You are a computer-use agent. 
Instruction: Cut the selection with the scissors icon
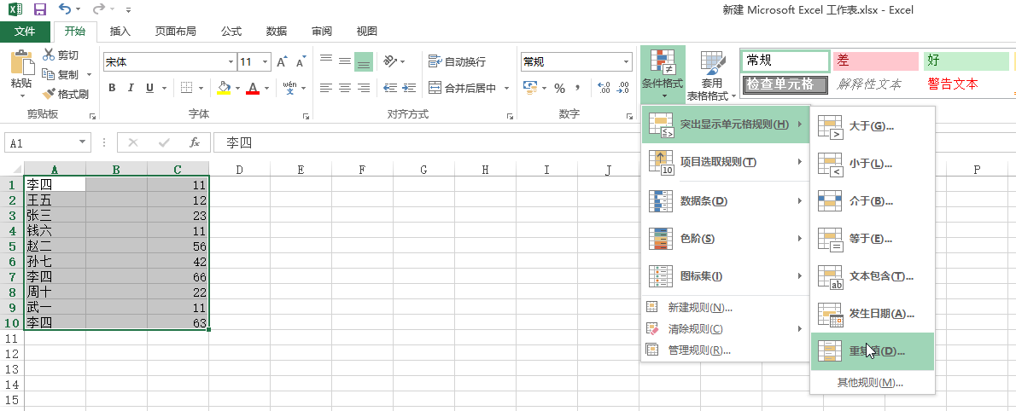pyautogui.click(x=50, y=55)
